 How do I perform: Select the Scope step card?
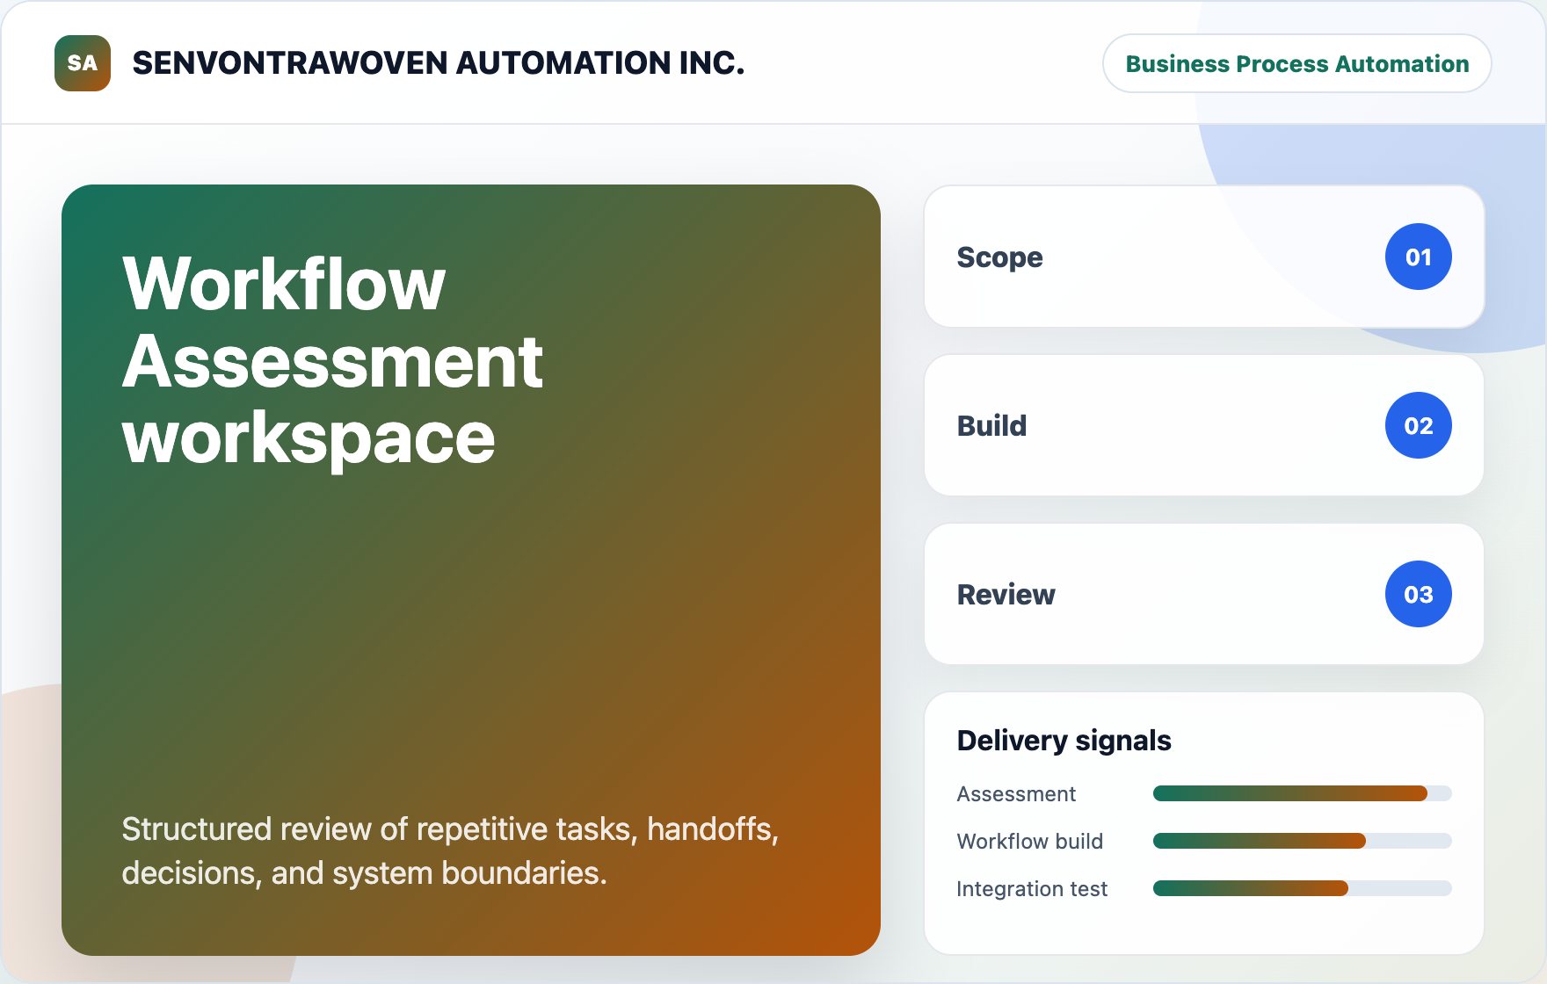[1204, 257]
